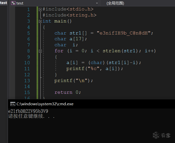Open the test project dropdown
Image resolution: width=175 pixels, height=143 pixels.
click(x=97, y=3)
